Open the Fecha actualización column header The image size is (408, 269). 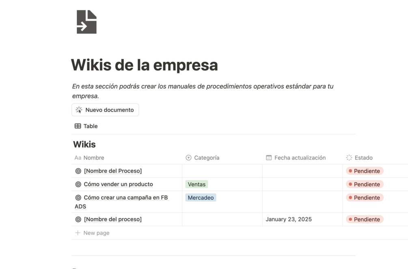tap(300, 158)
